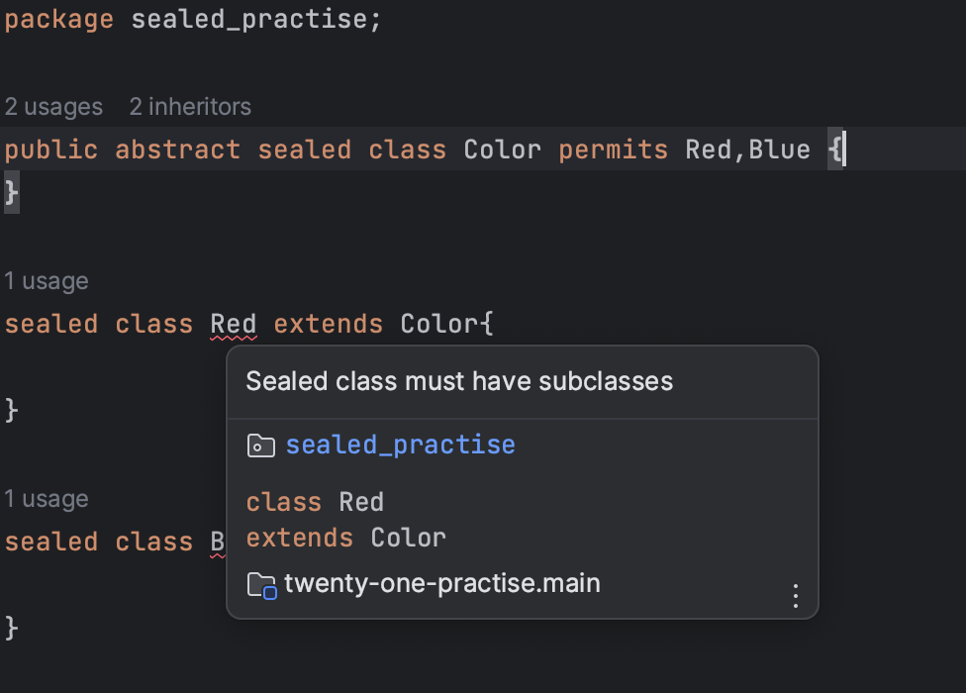Screen dimensions: 966x693
Task: Click the "2 usages" hint above Color
Action: (53, 106)
